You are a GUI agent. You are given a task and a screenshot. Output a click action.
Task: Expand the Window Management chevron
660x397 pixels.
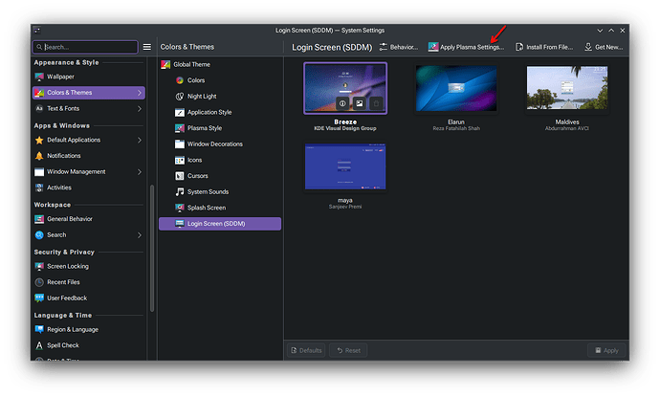(140, 172)
